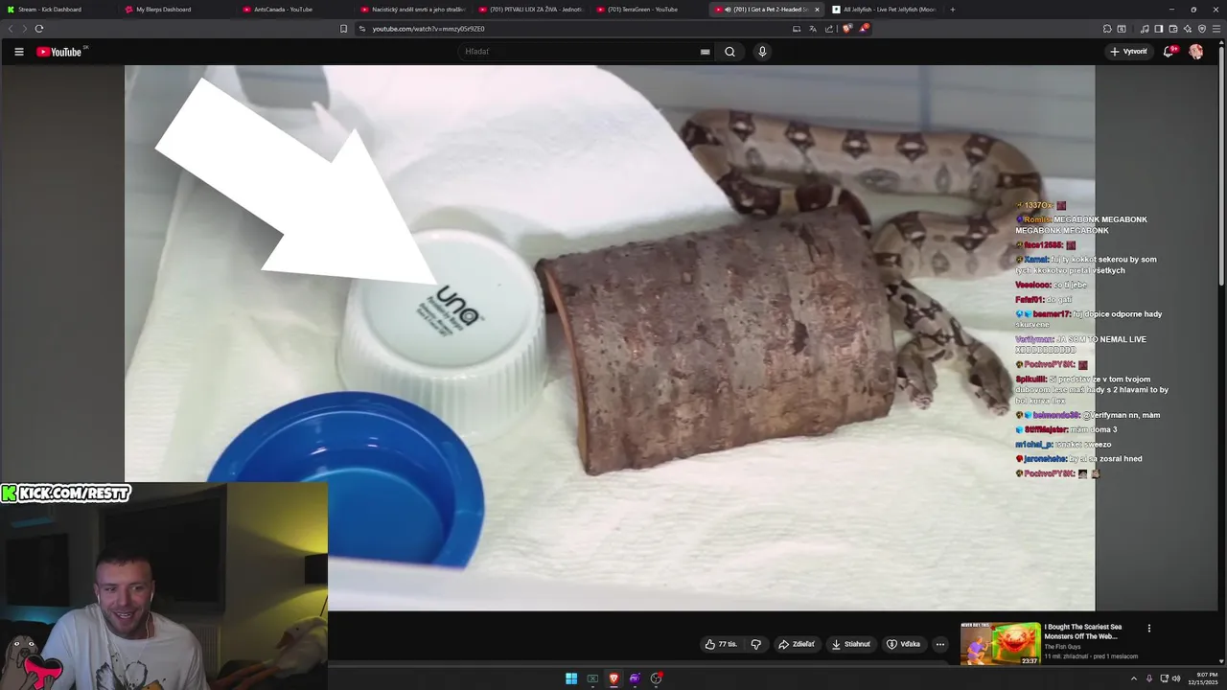This screenshot has width=1227, height=690.
Task: Open the taskbar volume speaker icon
Action: coord(1176,678)
